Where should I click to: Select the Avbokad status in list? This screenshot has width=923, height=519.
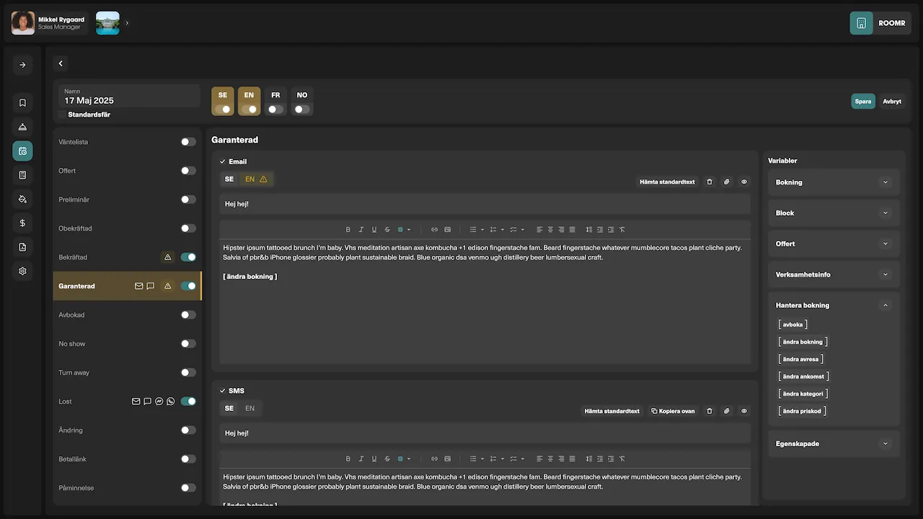point(72,315)
